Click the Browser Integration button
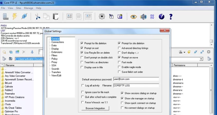This screenshot has width=217, height=115. [95, 108]
